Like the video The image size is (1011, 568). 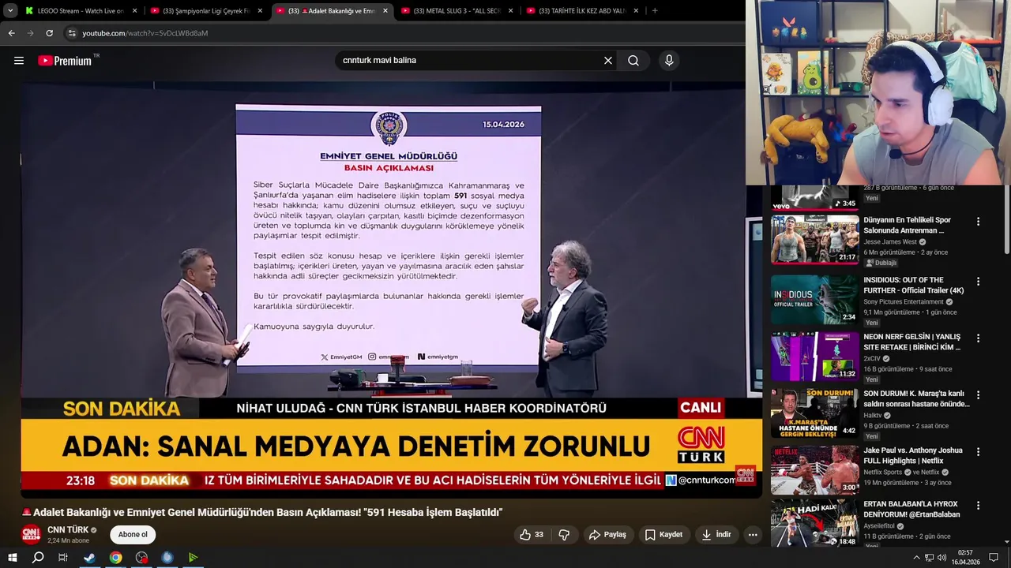[532, 535]
